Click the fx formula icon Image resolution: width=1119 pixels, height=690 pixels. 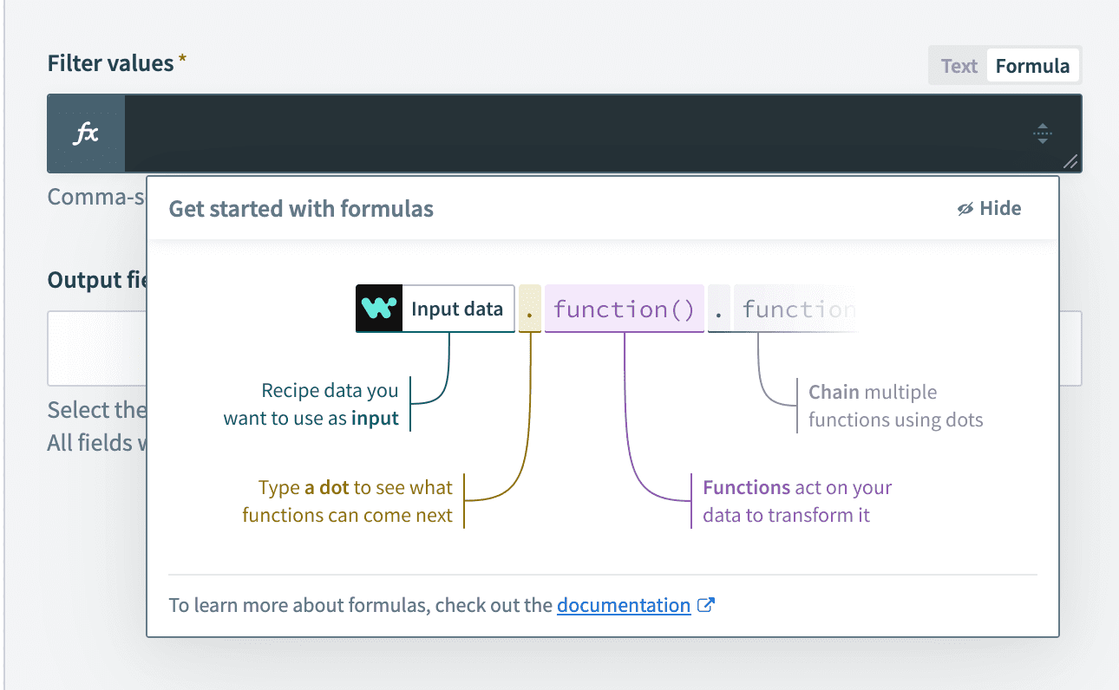(86, 133)
